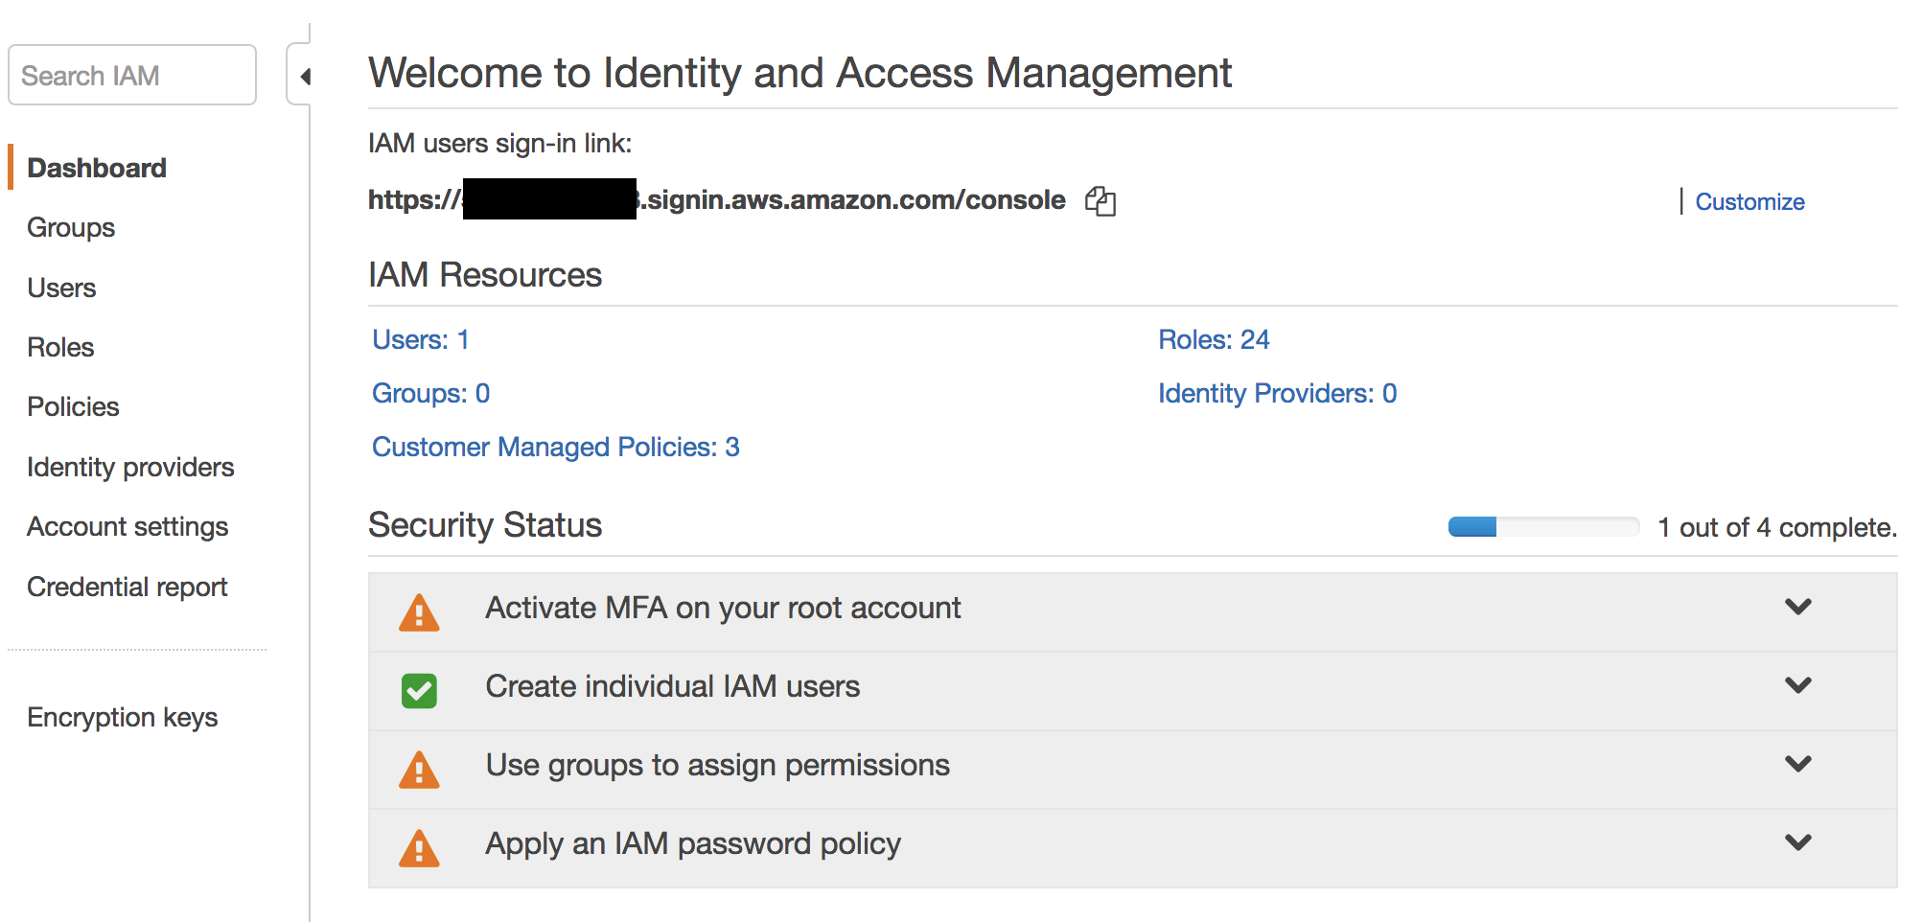Open the Users: 1 resource link
The image size is (1923, 922).
click(421, 339)
